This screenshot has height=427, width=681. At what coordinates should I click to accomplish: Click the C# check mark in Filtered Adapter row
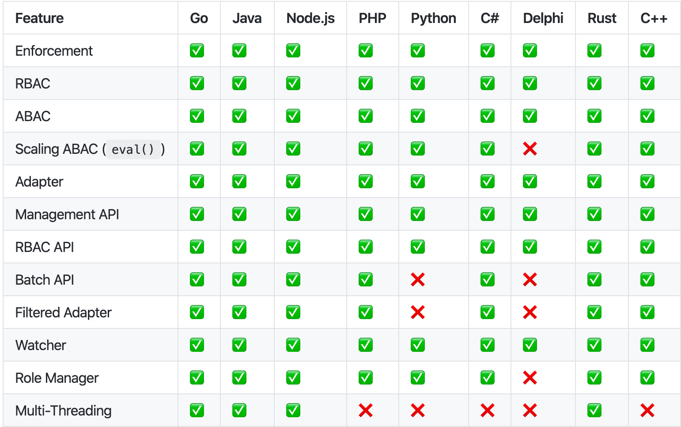tap(488, 313)
